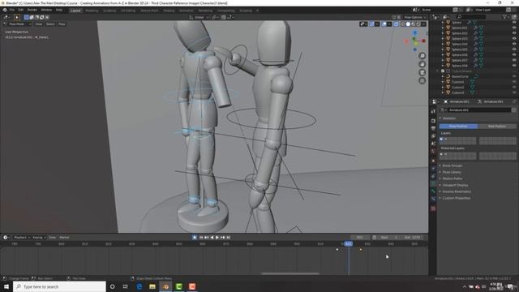Image resolution: width=519 pixels, height=292 pixels.
Task: Open the viewport Select menu
Action: (x=50, y=24)
